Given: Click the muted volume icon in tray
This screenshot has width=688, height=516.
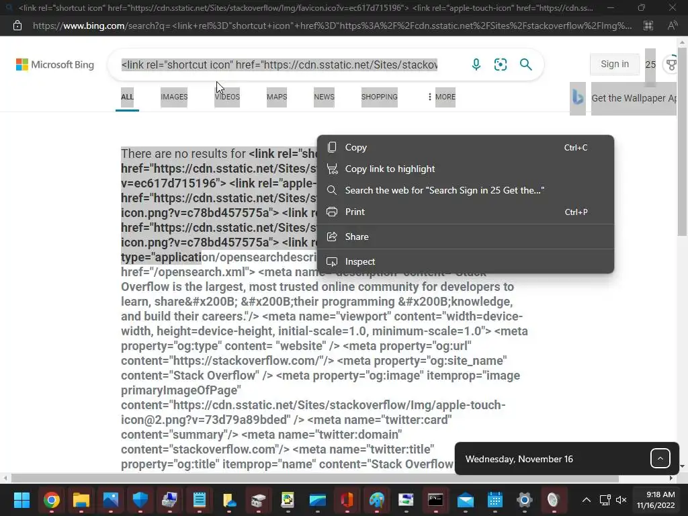Looking at the screenshot, I should click(x=621, y=500).
